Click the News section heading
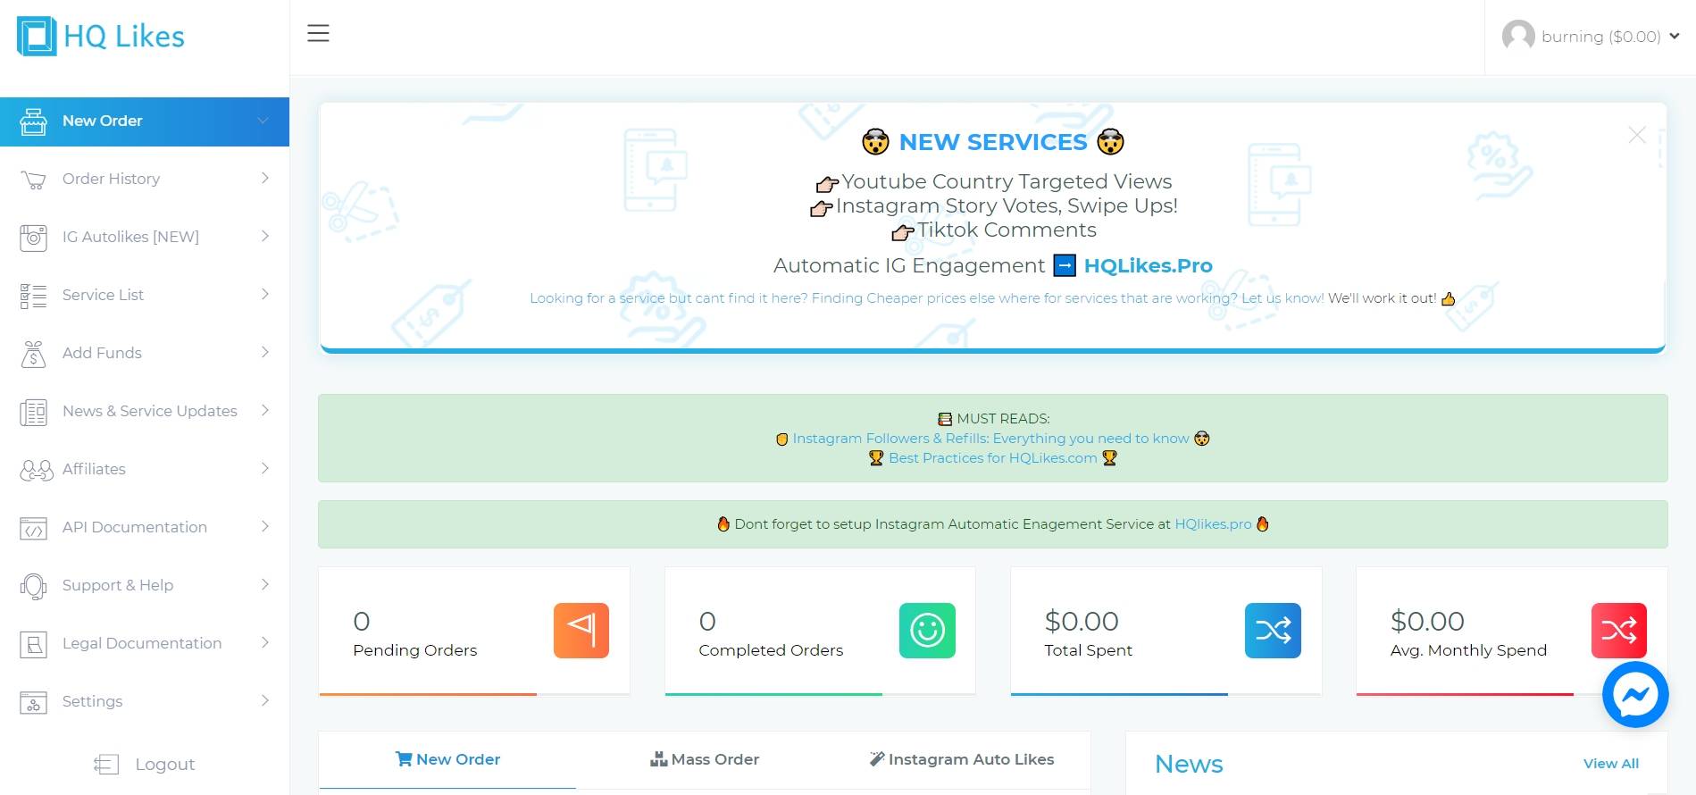The width and height of the screenshot is (1696, 795). [x=1189, y=764]
